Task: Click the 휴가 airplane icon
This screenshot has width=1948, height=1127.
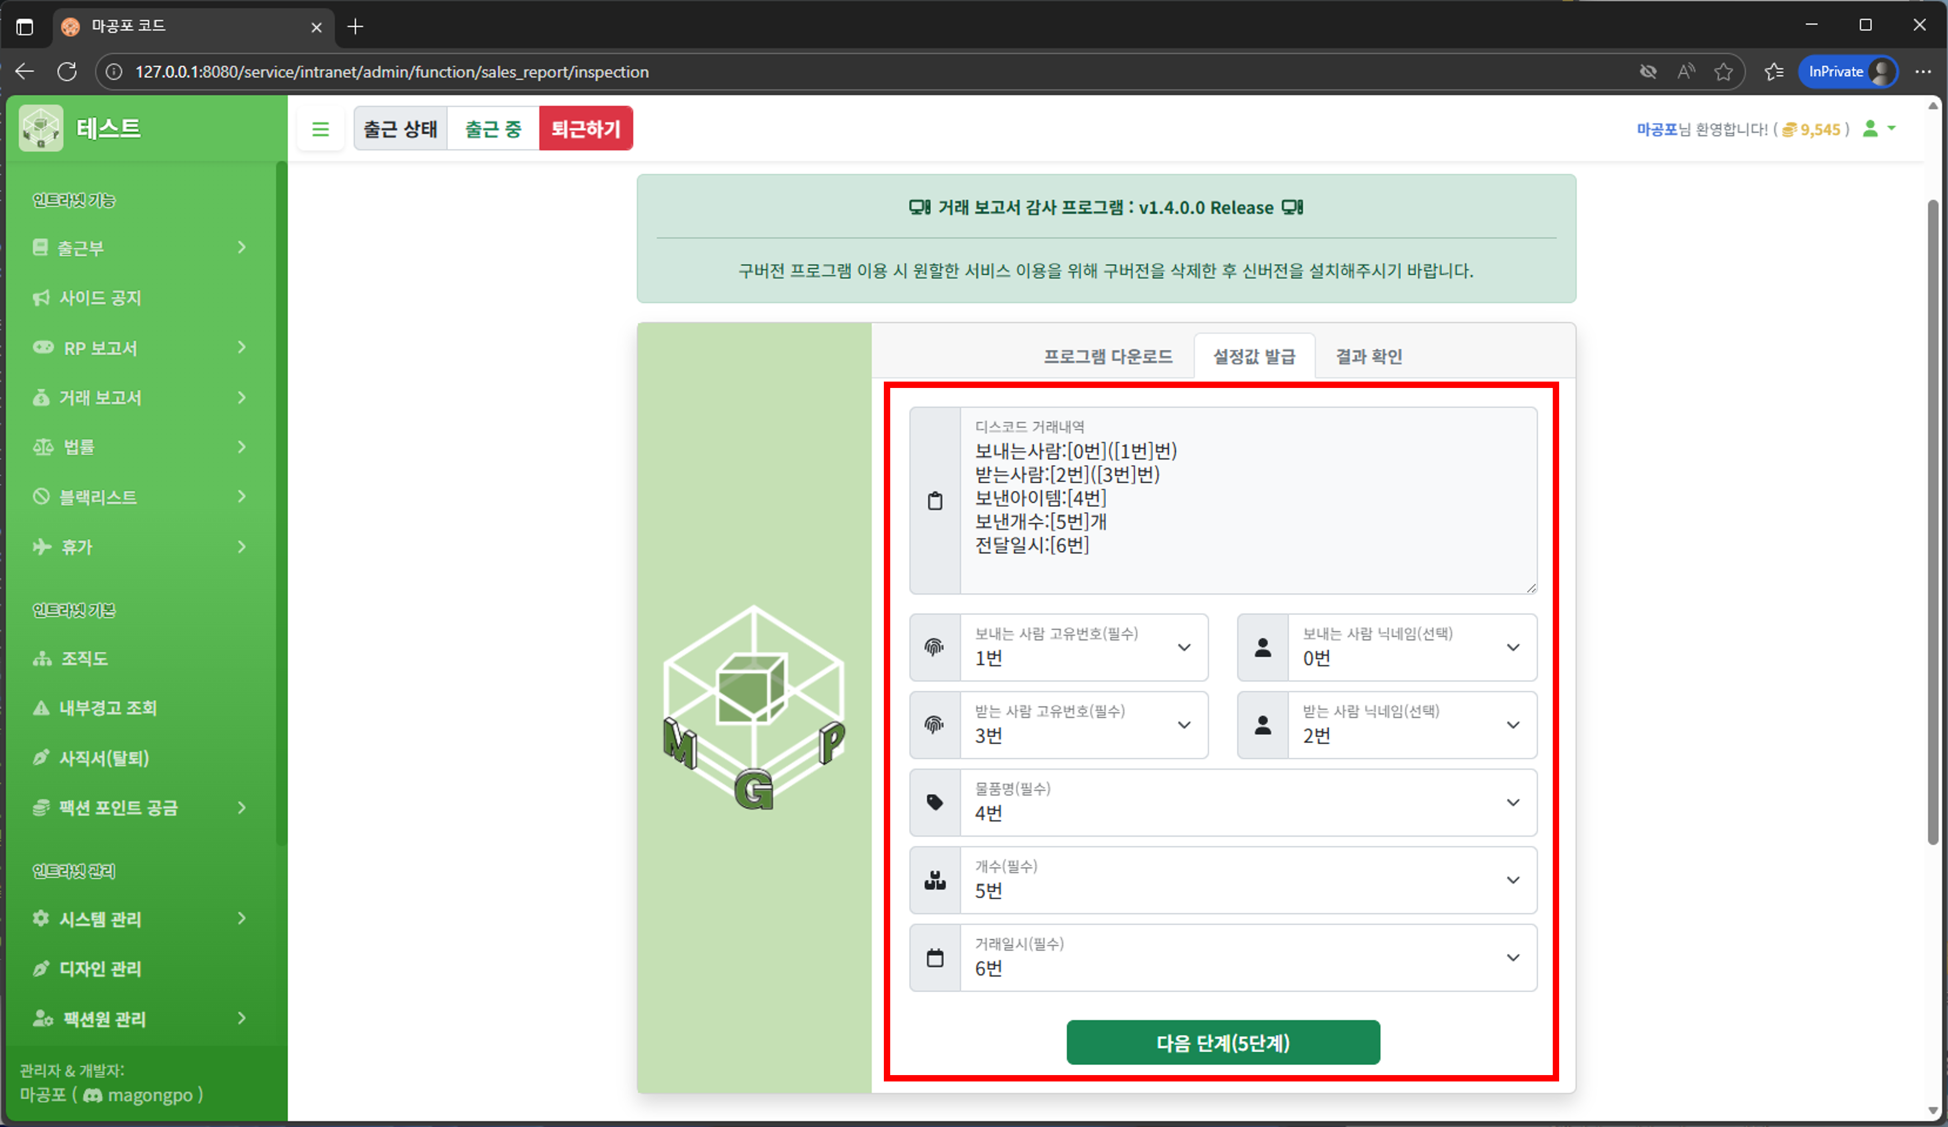Action: pos(41,546)
